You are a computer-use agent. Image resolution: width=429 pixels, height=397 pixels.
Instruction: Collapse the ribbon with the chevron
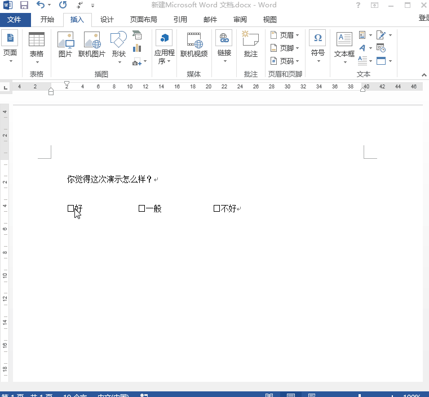click(x=424, y=75)
